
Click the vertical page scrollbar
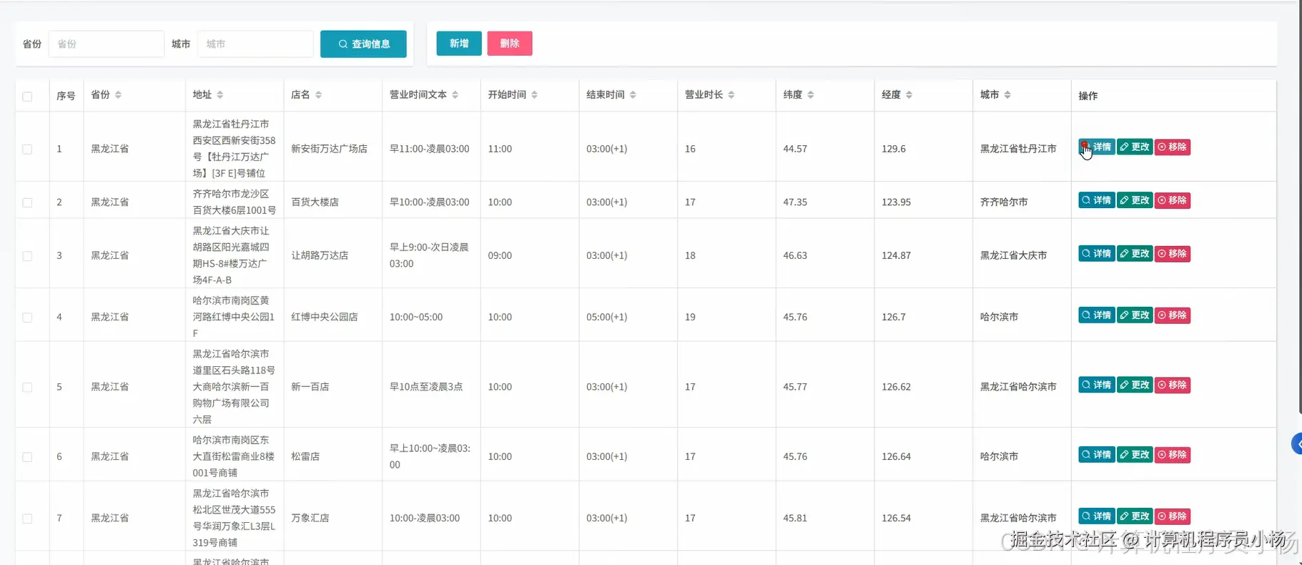(x=1300, y=207)
